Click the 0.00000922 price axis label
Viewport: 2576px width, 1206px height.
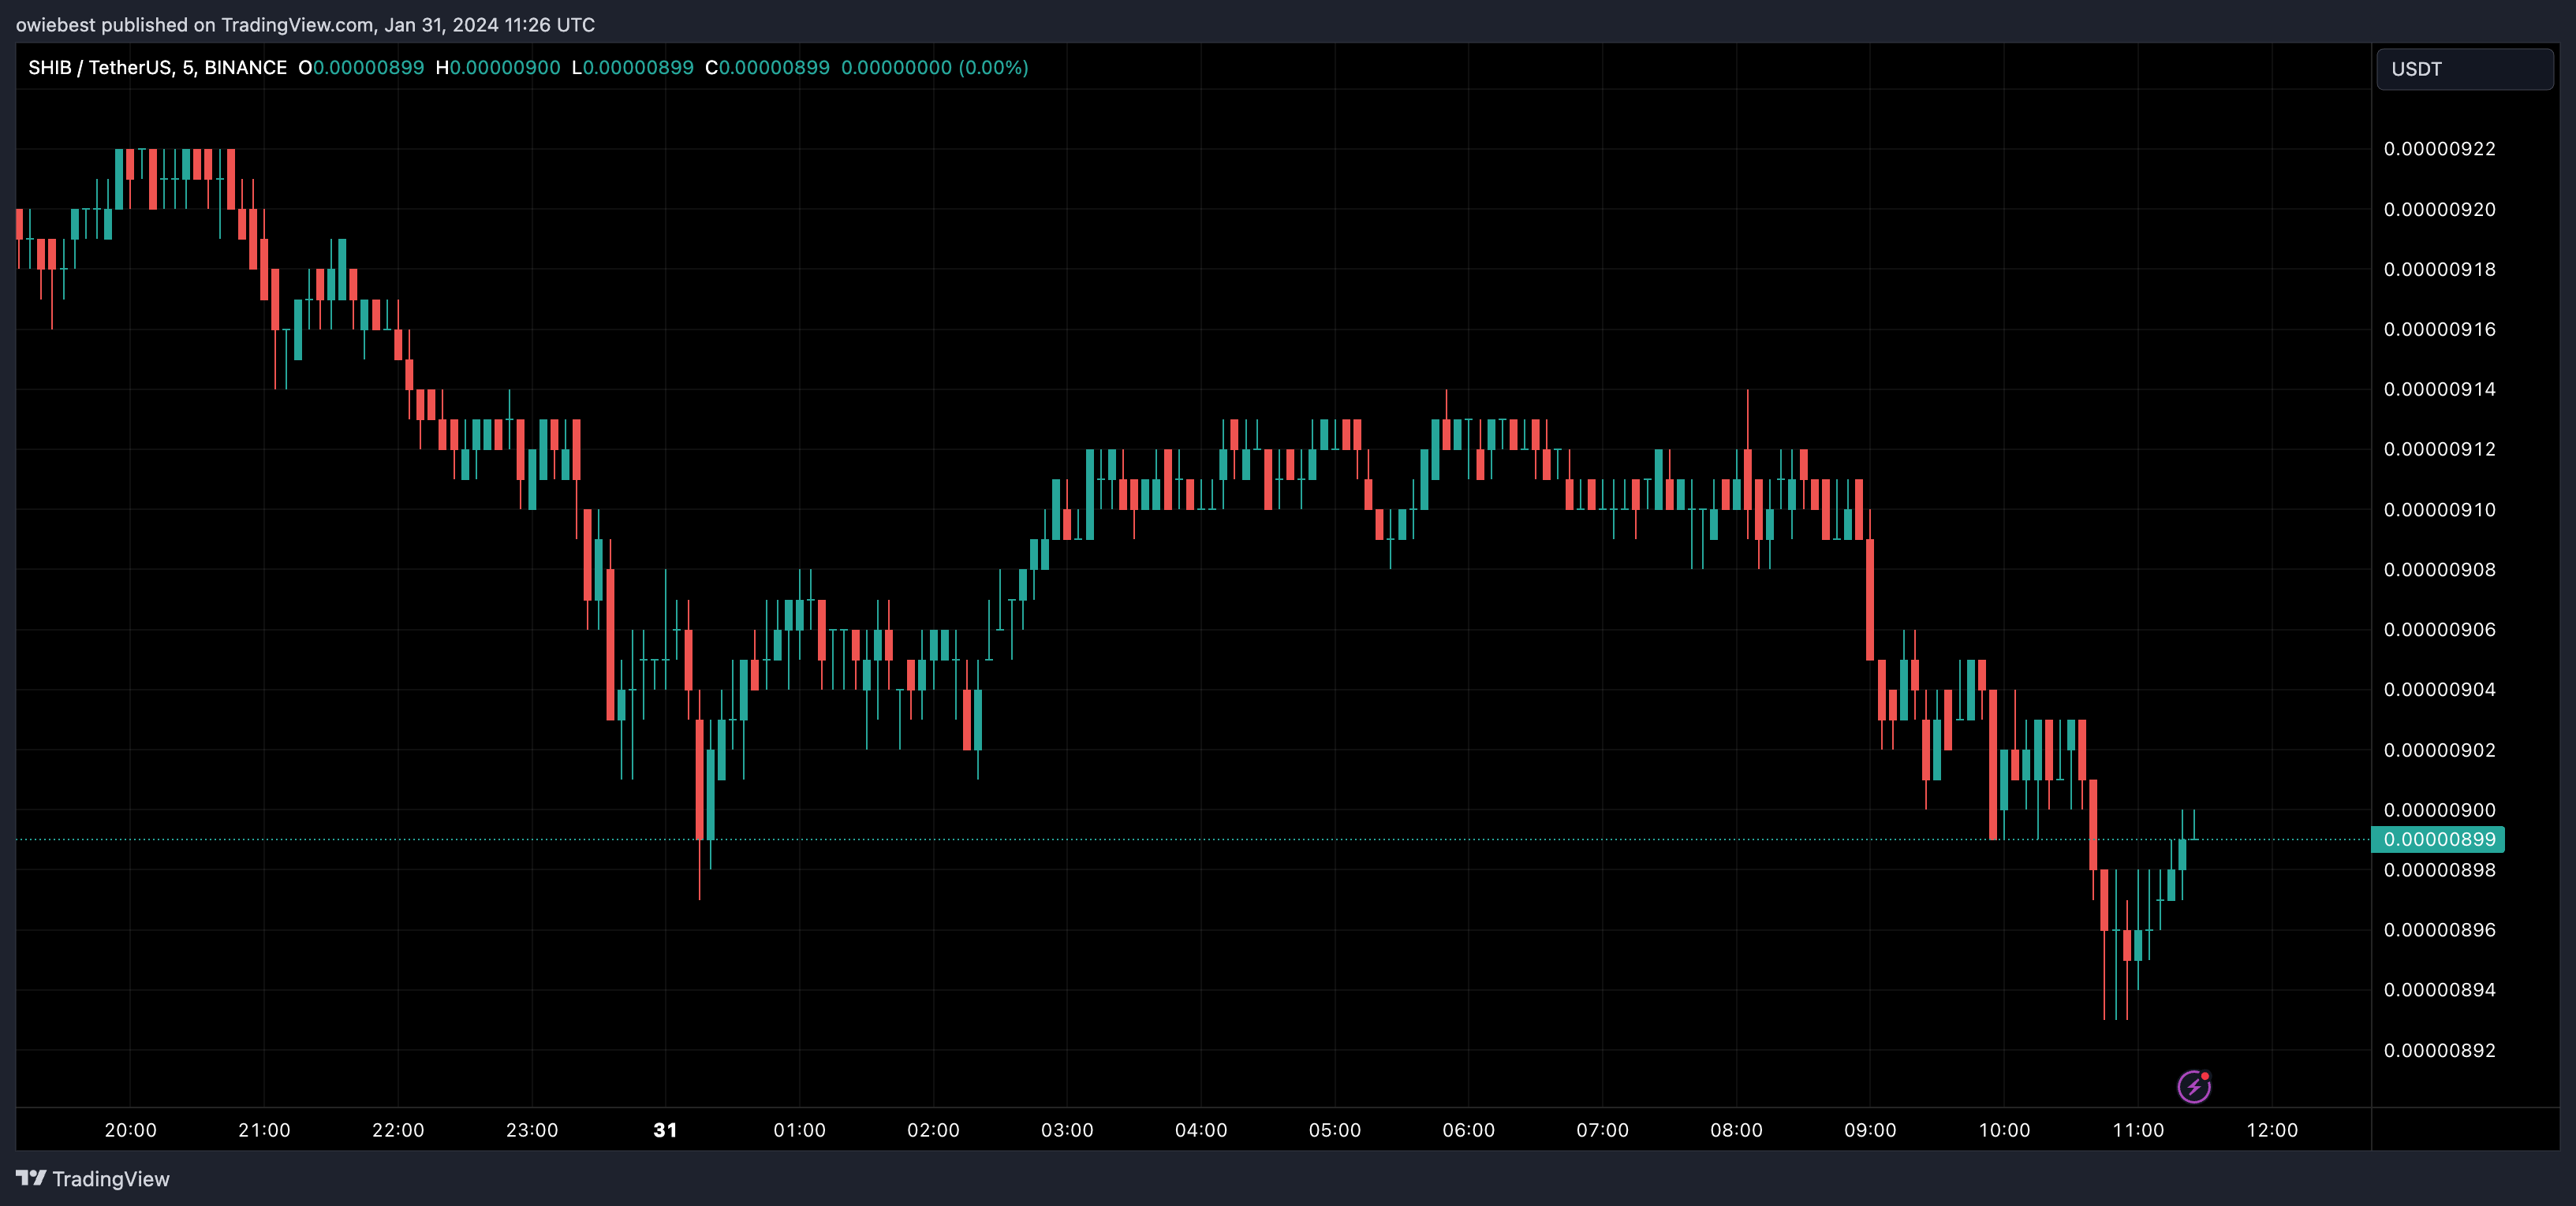click(x=2439, y=149)
